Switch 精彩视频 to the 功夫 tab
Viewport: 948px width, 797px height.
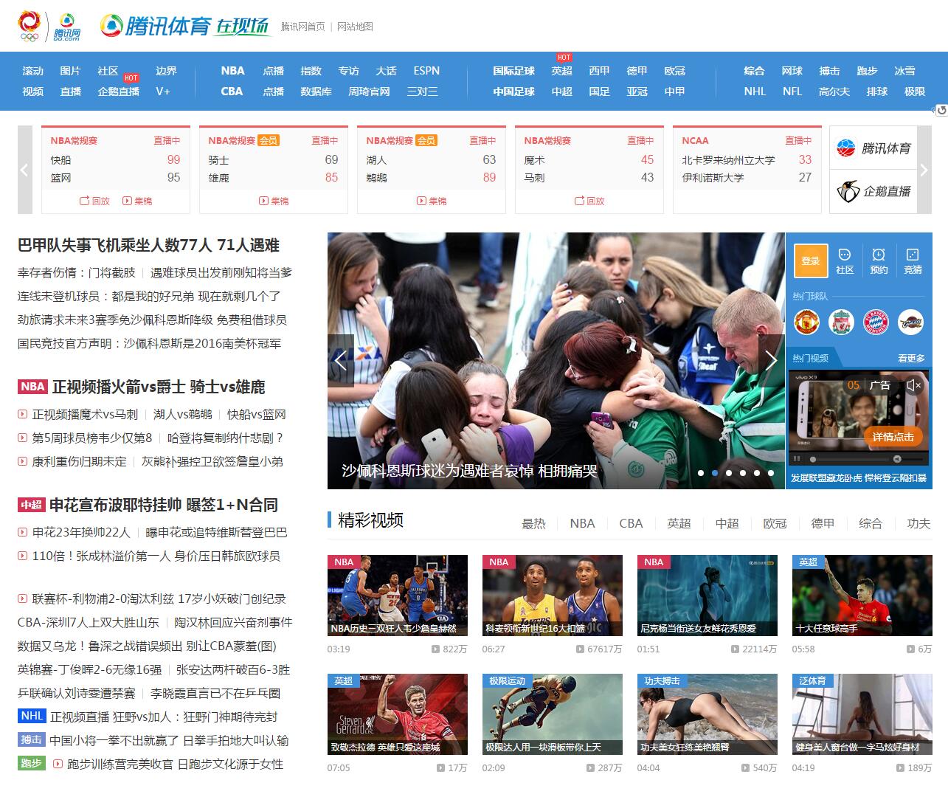918,523
